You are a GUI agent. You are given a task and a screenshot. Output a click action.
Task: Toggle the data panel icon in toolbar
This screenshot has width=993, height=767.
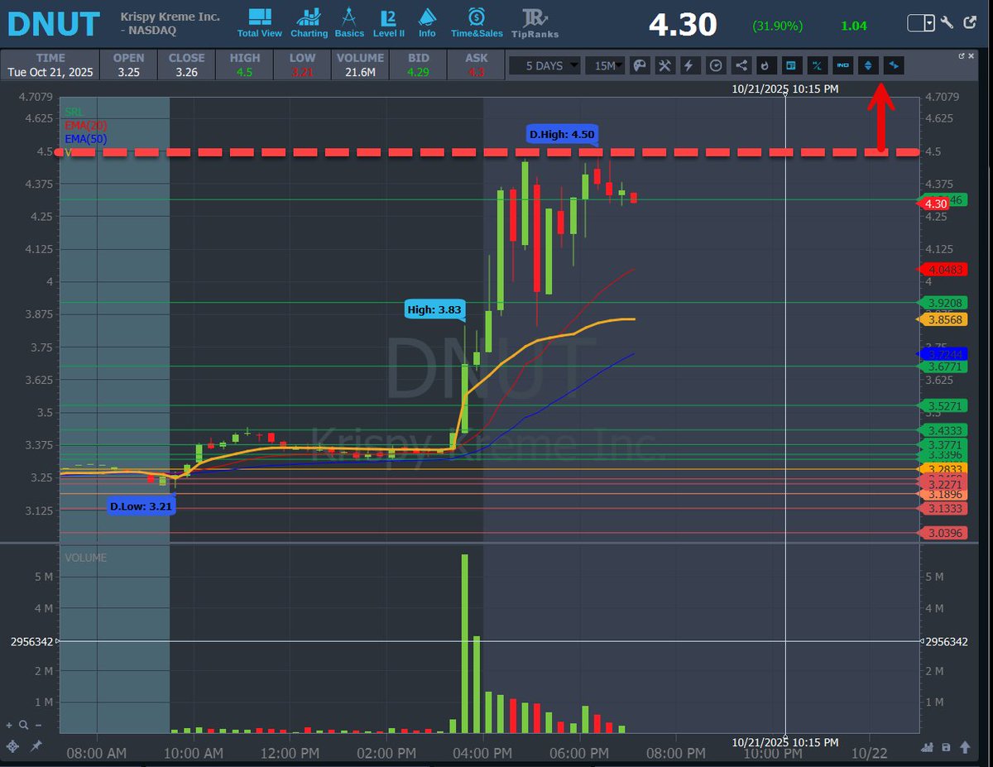(x=791, y=65)
